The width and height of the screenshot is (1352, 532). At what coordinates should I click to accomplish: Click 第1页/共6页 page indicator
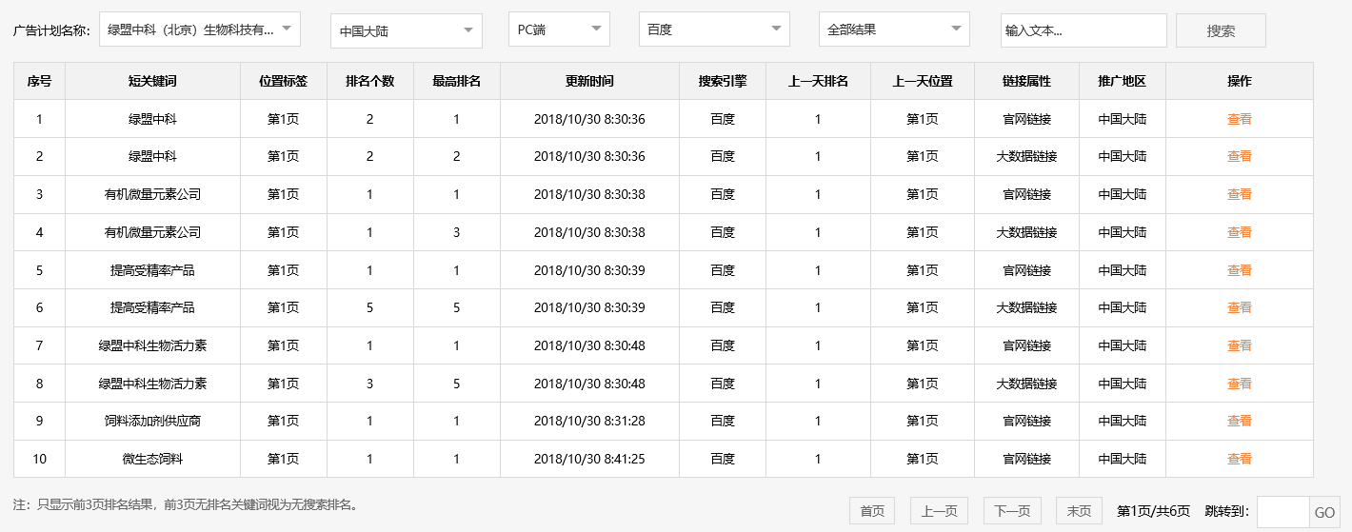[x=1153, y=511]
